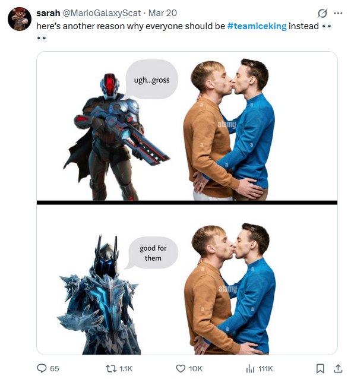
Task: Click the reply speech bubble icon
Action: [x=42, y=368]
